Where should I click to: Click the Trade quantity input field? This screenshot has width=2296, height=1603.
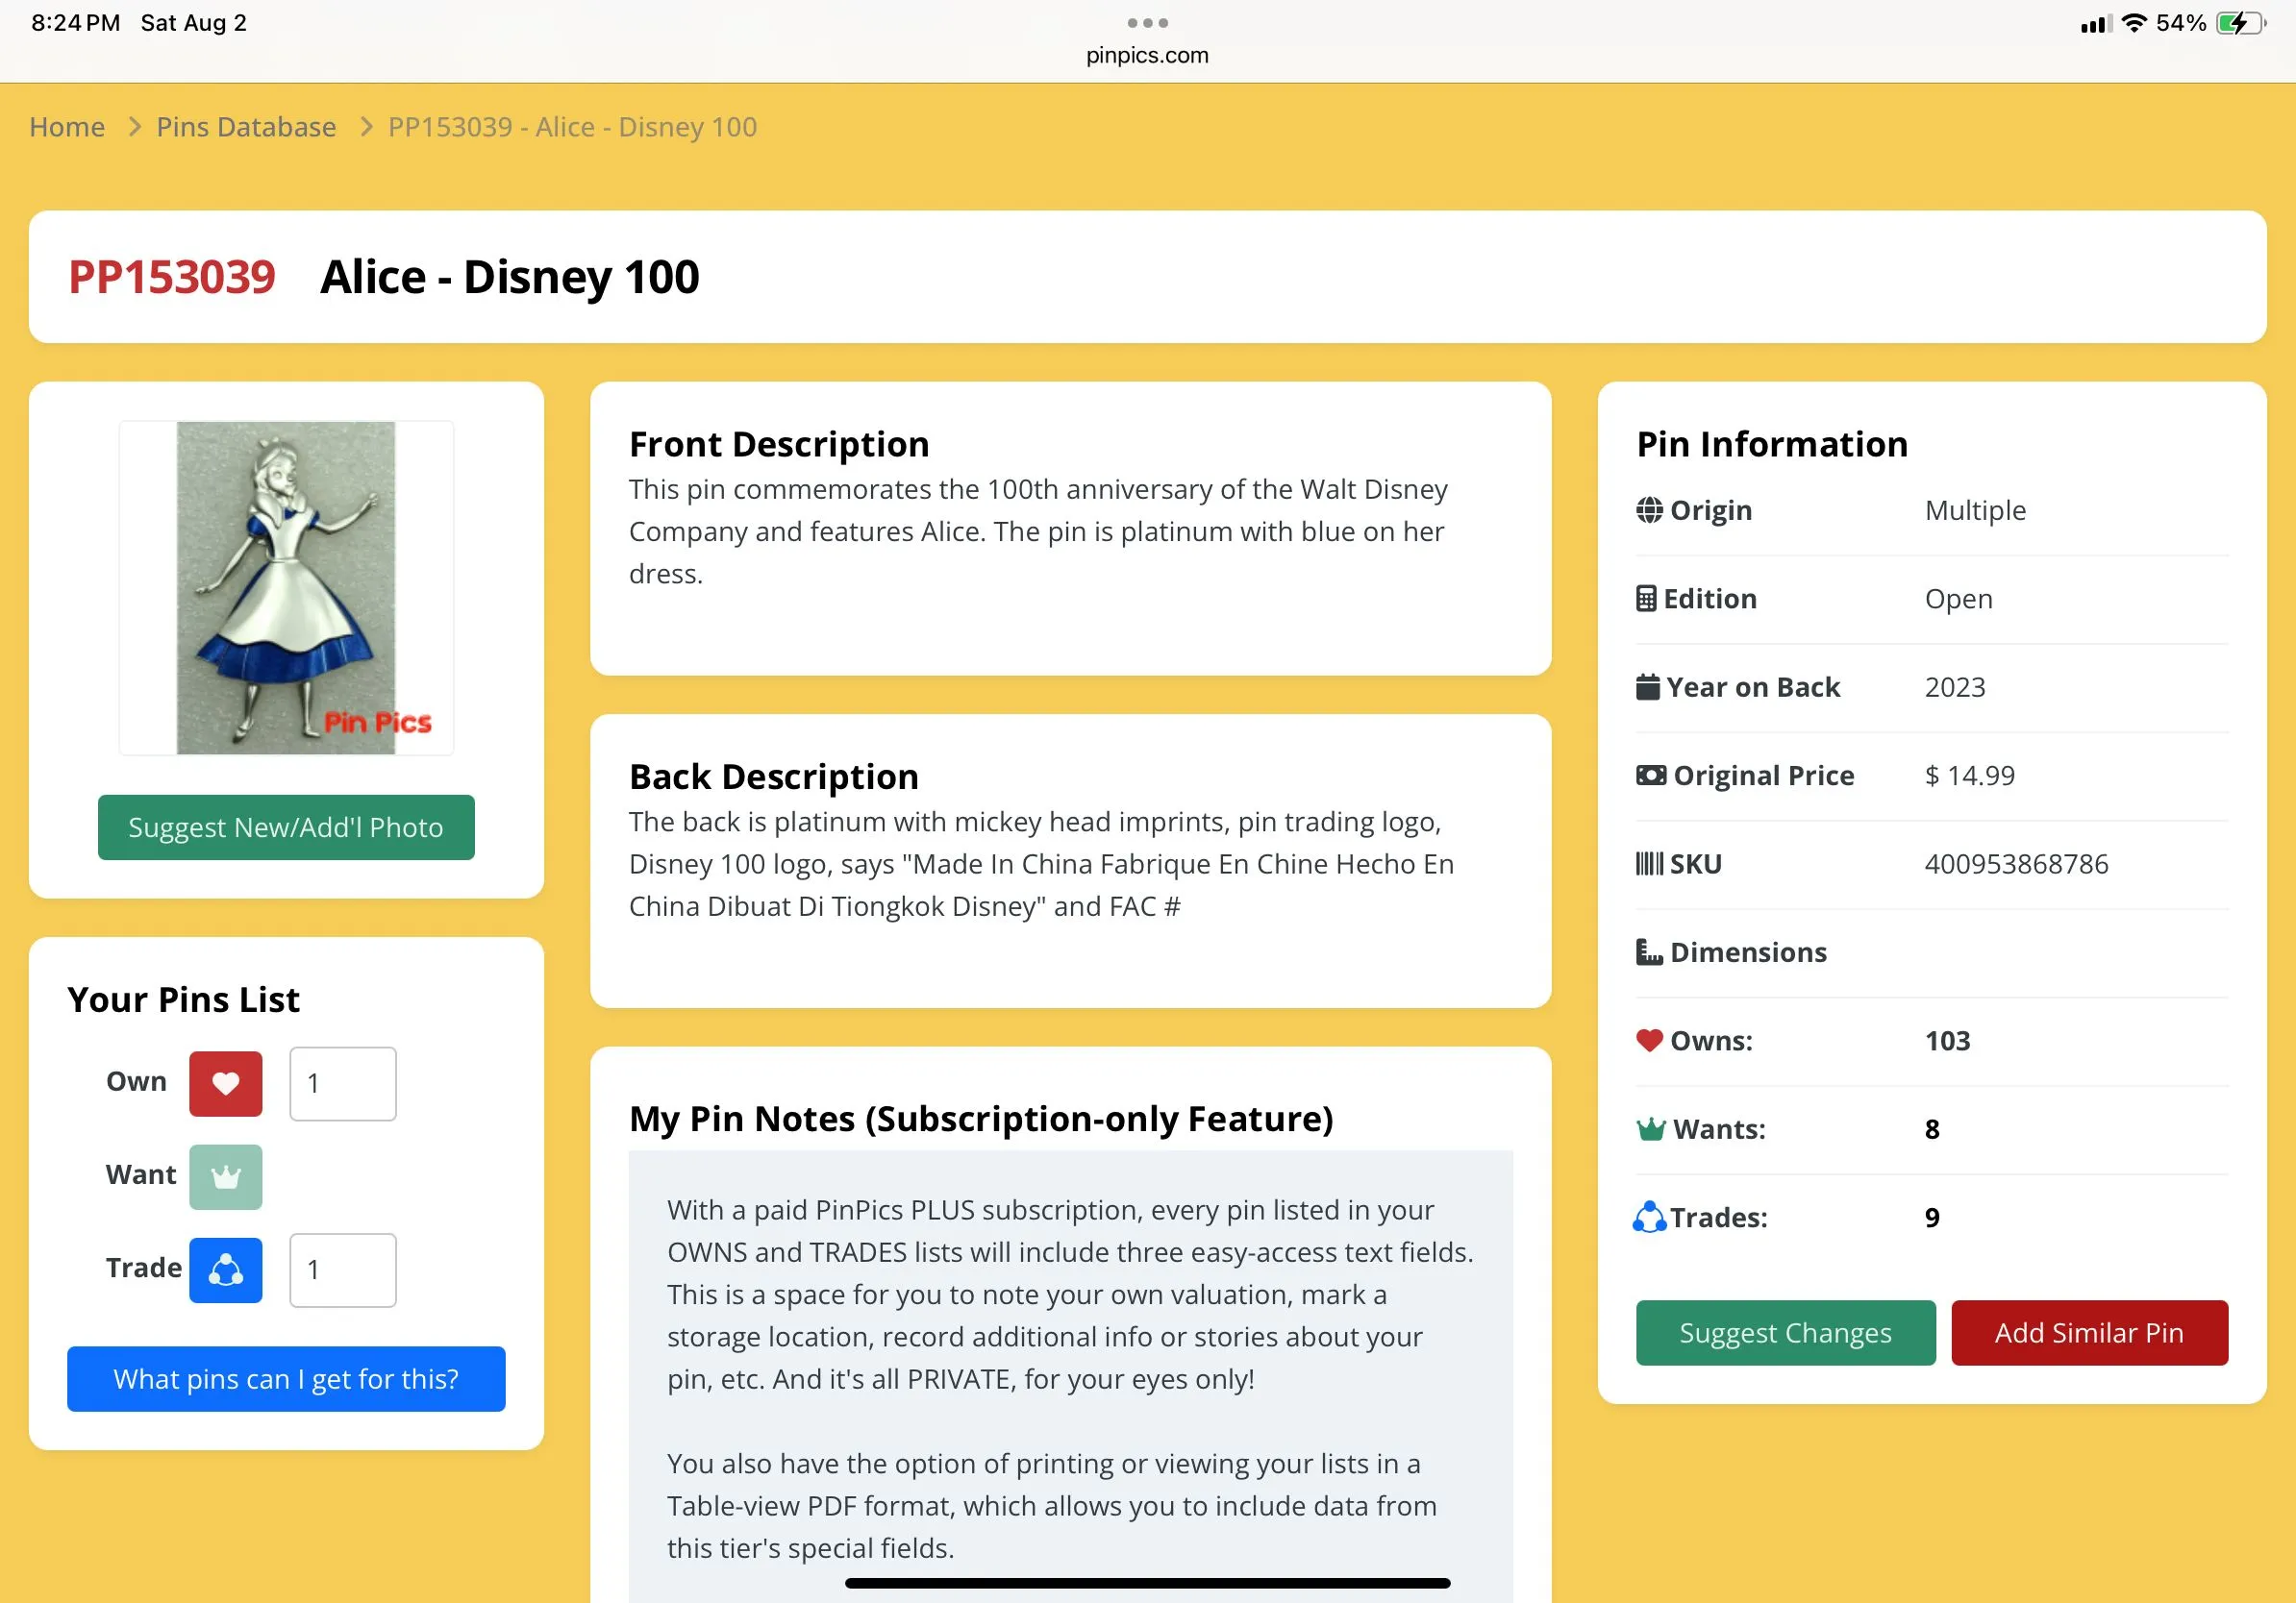(343, 1270)
